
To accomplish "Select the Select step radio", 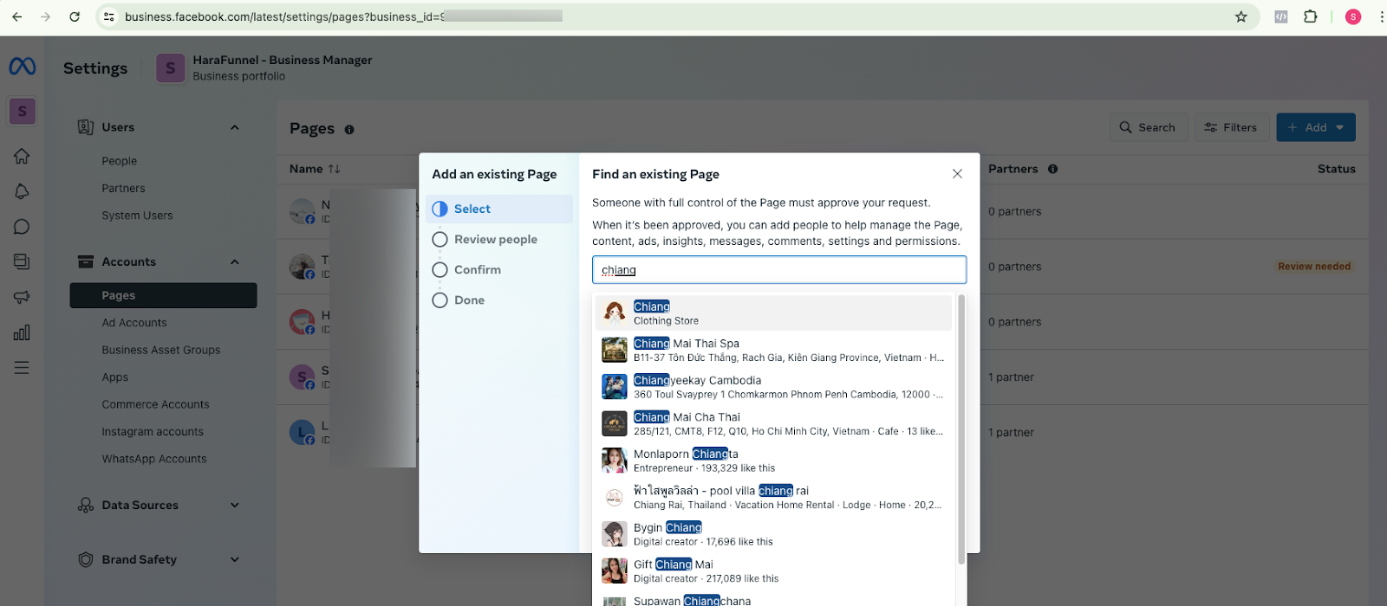I will (x=440, y=209).
